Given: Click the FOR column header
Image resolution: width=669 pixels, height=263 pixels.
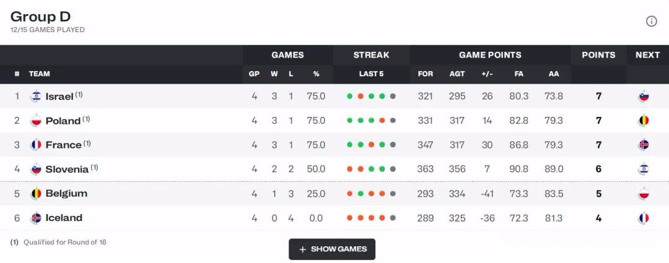Looking at the screenshot, I should click(426, 74).
